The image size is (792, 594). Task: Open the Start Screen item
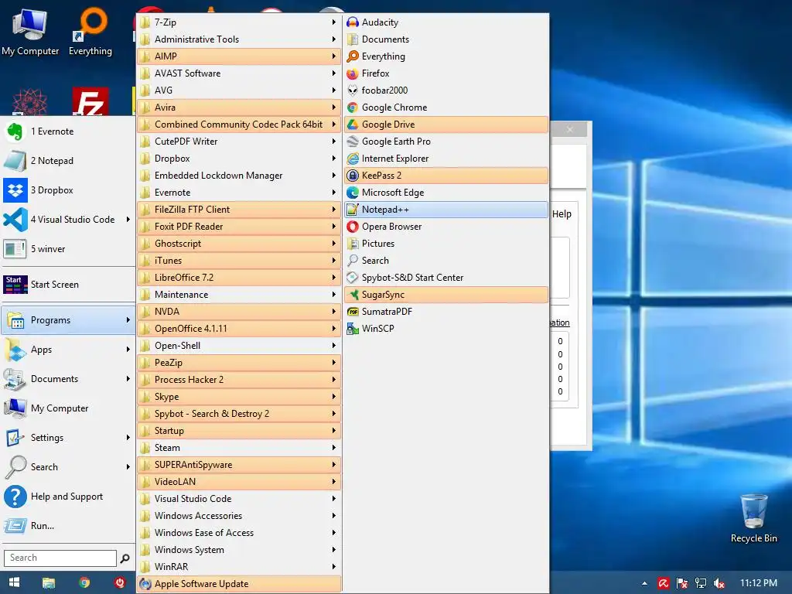pos(68,285)
